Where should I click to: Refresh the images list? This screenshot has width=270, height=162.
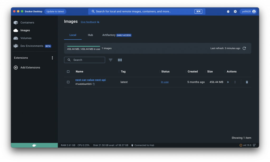244,48
